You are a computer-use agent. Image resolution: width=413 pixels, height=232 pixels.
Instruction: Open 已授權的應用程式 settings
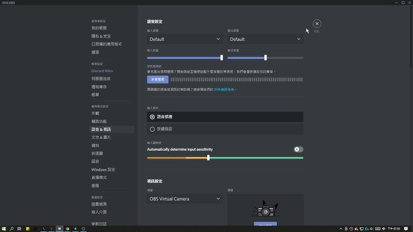[107, 44]
